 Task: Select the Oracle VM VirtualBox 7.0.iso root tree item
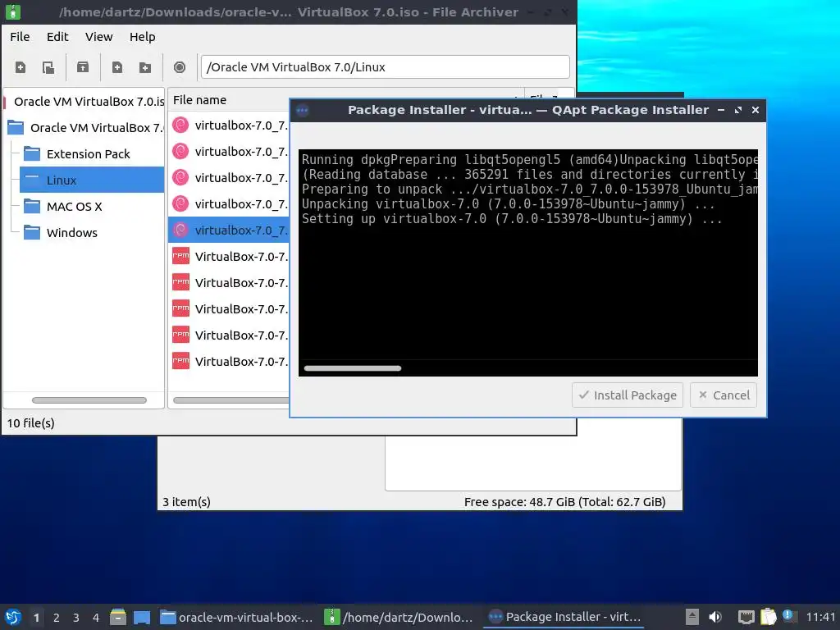point(84,101)
